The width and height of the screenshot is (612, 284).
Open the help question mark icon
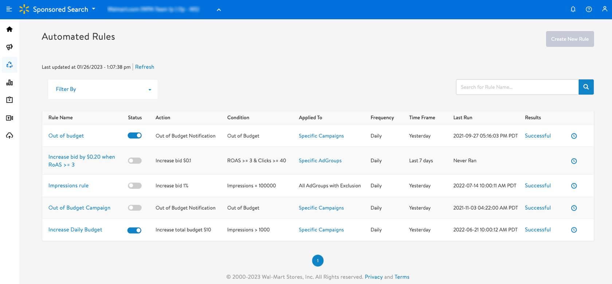pyautogui.click(x=589, y=9)
